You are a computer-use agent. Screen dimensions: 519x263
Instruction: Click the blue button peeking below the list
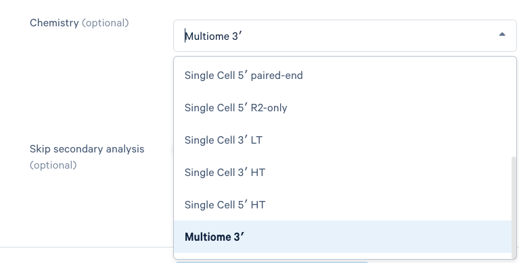(271, 262)
